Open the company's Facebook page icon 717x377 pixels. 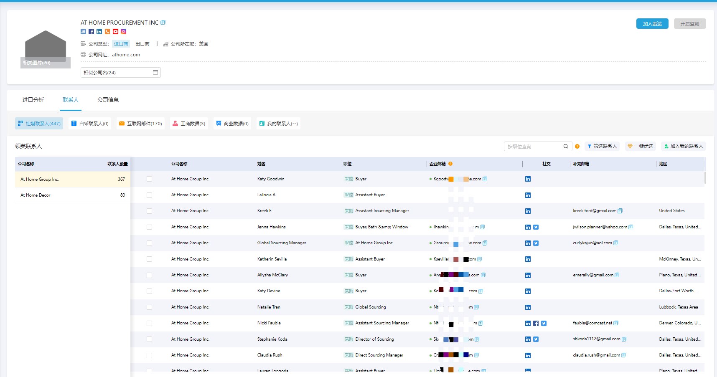point(91,32)
